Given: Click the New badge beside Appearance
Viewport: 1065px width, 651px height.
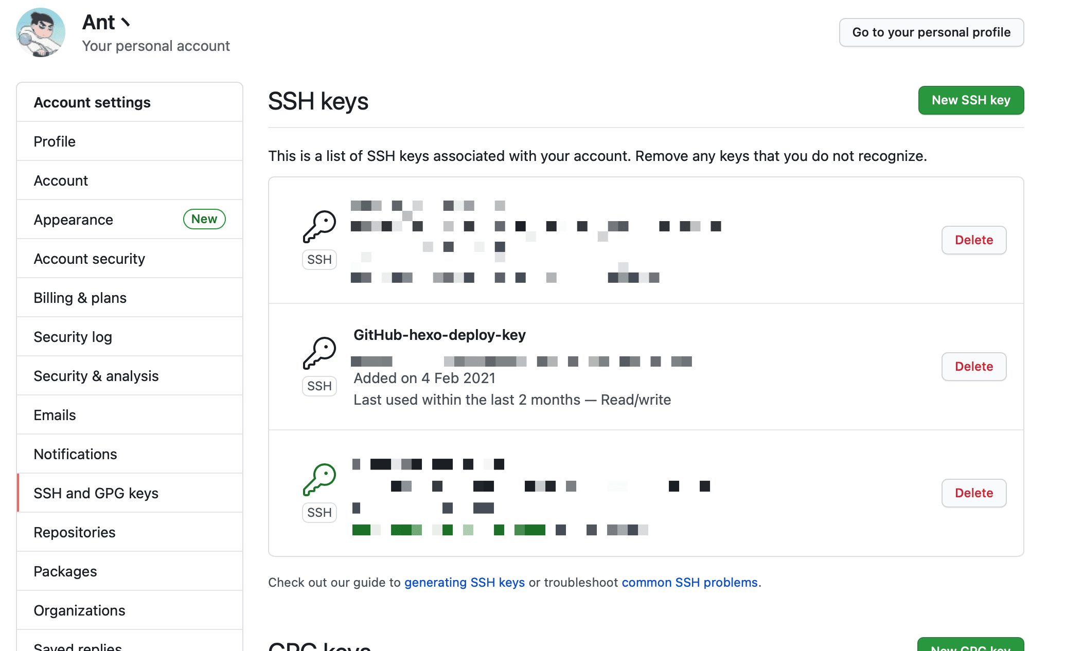Looking at the screenshot, I should coord(204,219).
